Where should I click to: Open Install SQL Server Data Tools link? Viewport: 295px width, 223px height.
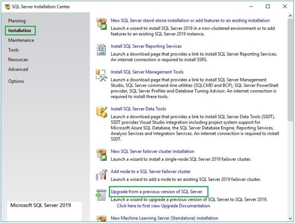(x=138, y=109)
